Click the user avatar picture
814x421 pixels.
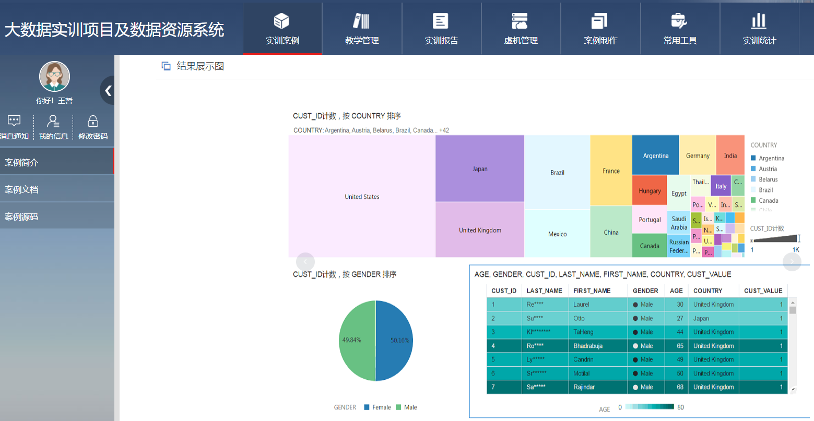pyautogui.click(x=54, y=77)
